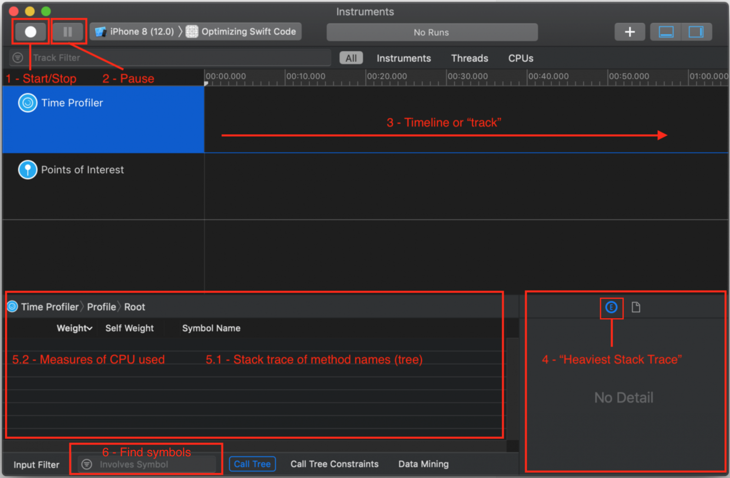The image size is (730, 478).
Task: Switch to the CPUs filter tab
Action: click(x=520, y=58)
